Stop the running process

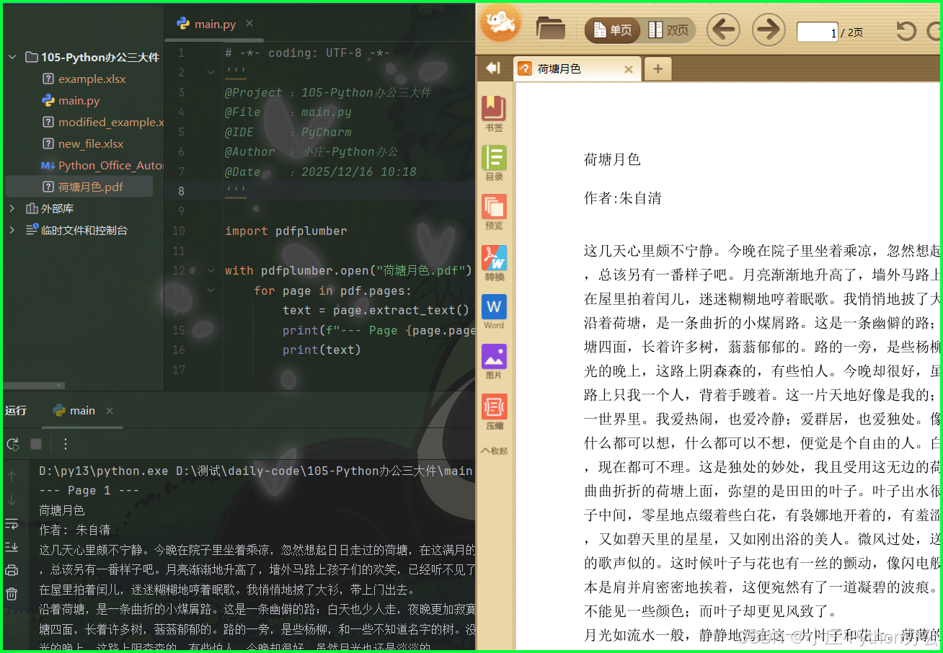pos(36,444)
